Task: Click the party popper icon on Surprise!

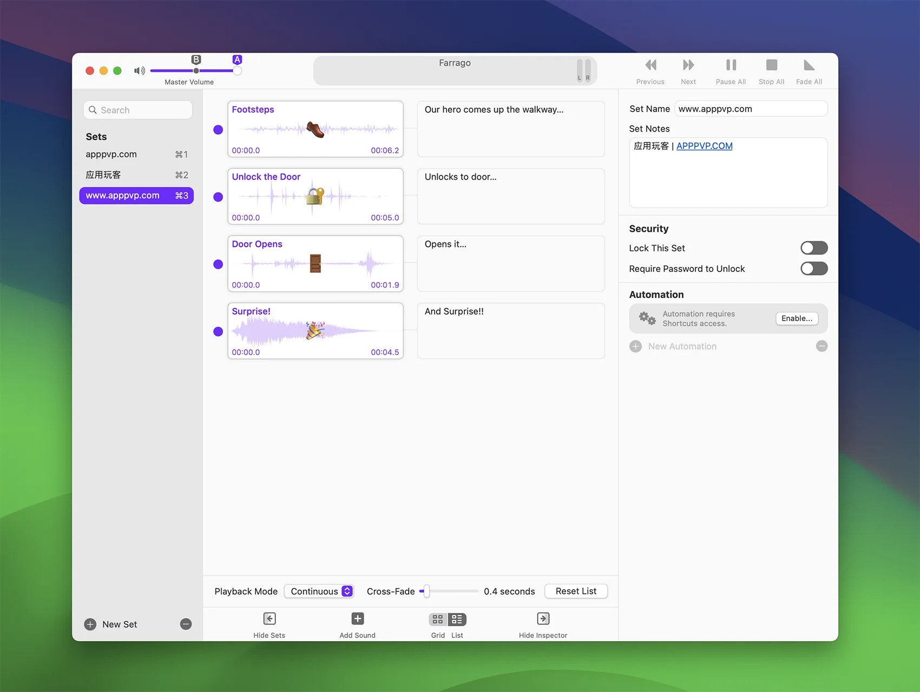Action: (316, 330)
